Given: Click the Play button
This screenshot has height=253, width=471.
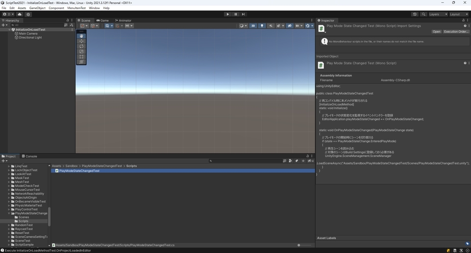Looking at the screenshot, I should [228, 14].
